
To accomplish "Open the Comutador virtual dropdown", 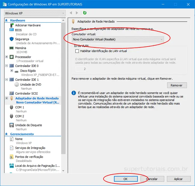I will (118, 39).
